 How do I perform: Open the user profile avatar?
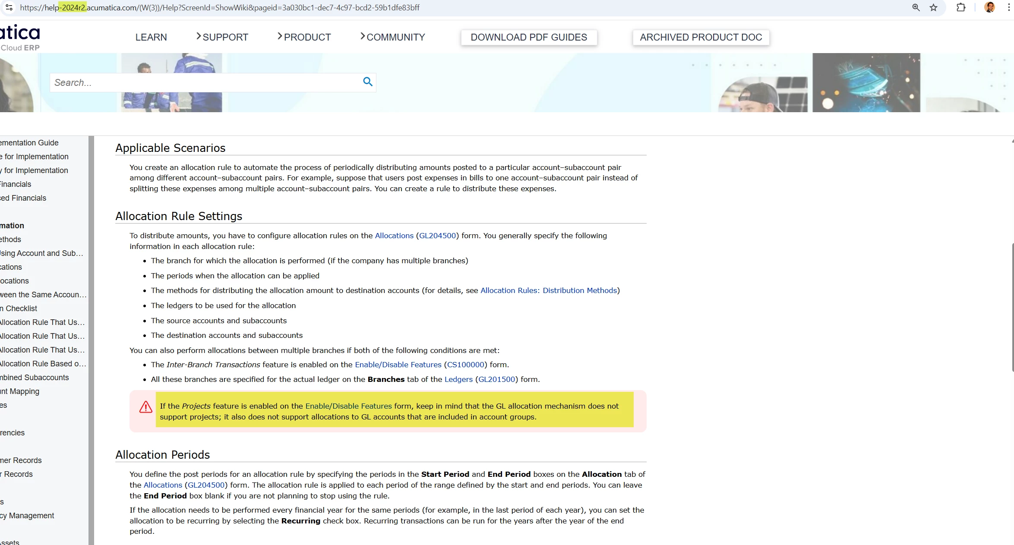click(x=990, y=8)
